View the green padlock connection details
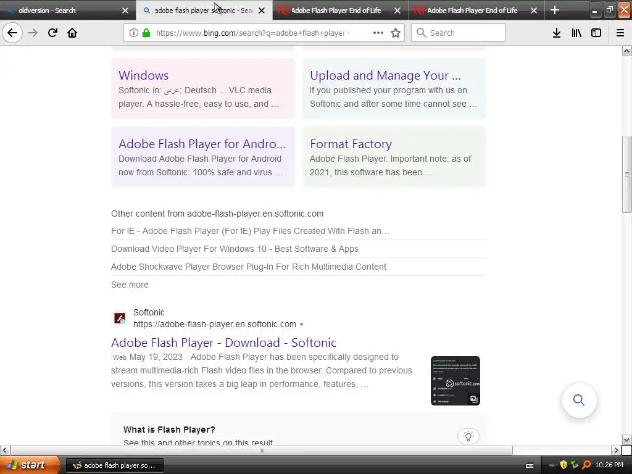The width and height of the screenshot is (632, 474). click(146, 33)
